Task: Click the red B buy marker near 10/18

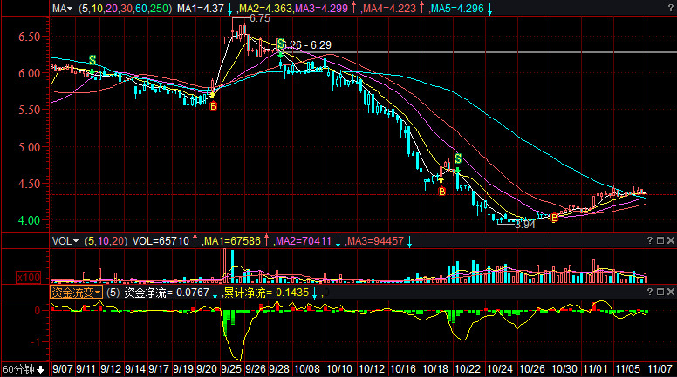Action: click(441, 190)
